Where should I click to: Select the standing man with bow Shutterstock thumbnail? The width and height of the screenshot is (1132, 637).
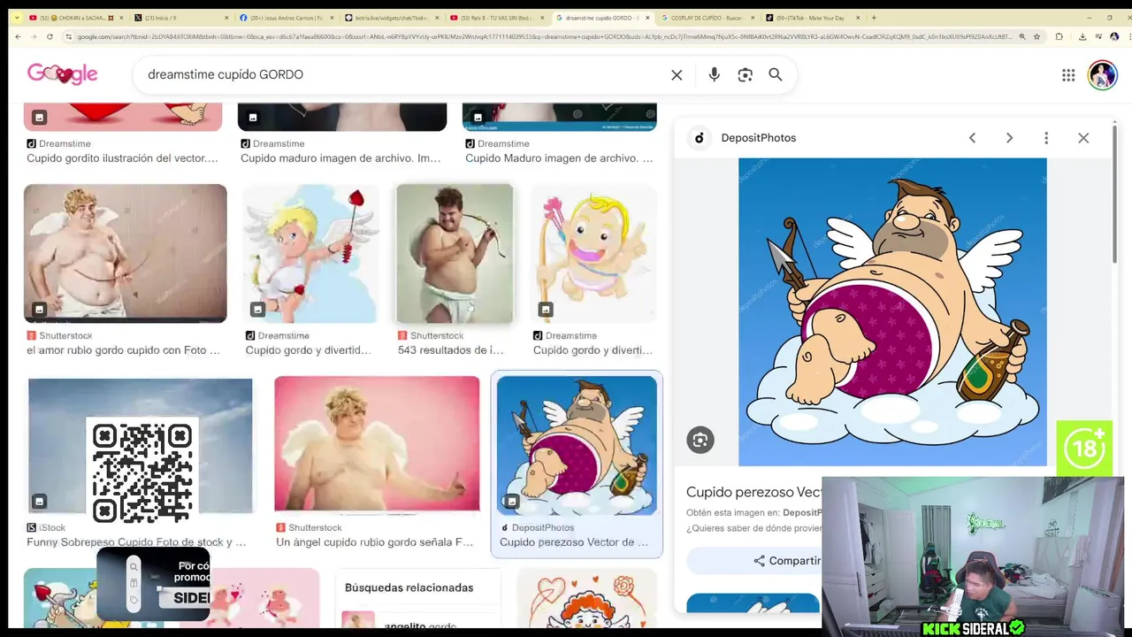point(455,253)
